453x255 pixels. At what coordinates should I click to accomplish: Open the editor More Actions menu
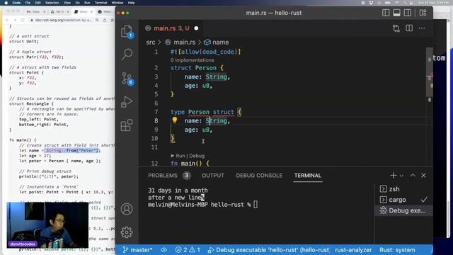tap(422, 28)
